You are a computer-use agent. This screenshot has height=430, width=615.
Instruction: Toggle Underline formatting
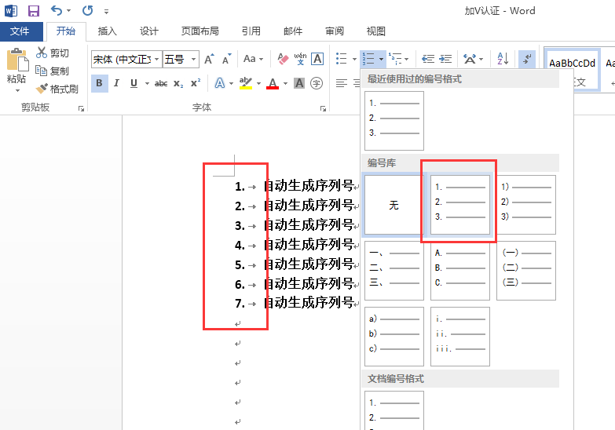[134, 83]
